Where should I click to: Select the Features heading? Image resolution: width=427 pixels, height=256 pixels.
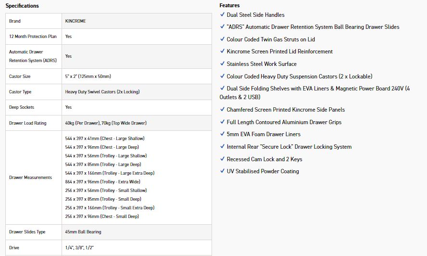point(229,5)
